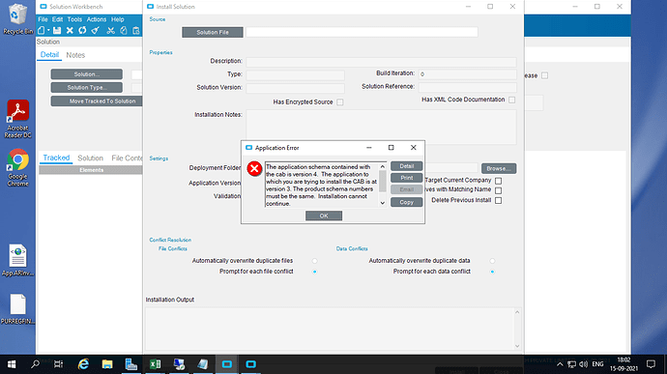Click the Save icon in Solution Workbench toolbar
Image resolution: width=667 pixels, height=374 pixels.
click(x=57, y=30)
